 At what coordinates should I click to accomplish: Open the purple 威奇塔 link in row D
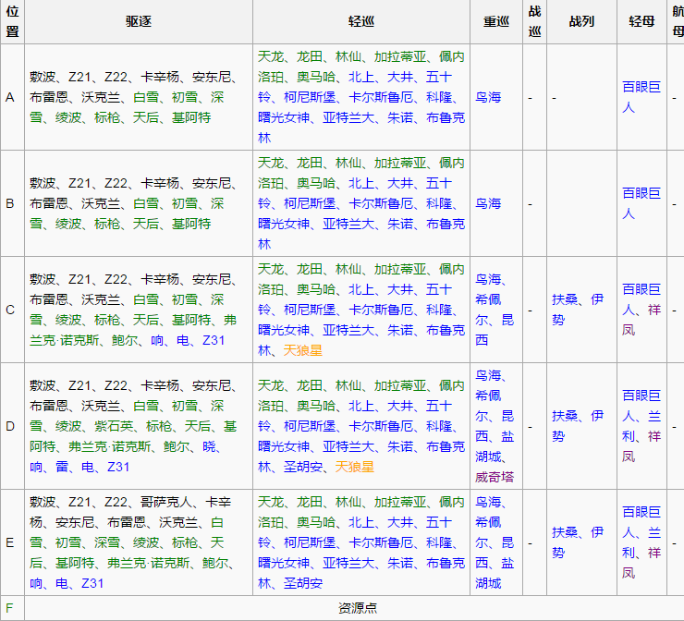[495, 477]
